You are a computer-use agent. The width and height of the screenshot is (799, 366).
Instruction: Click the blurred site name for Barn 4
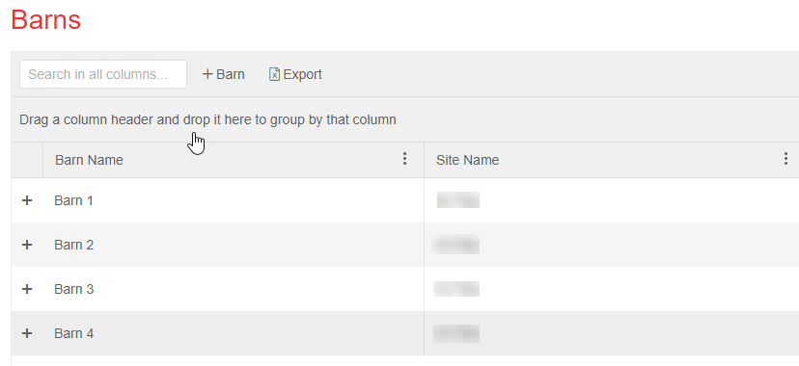pyautogui.click(x=456, y=333)
